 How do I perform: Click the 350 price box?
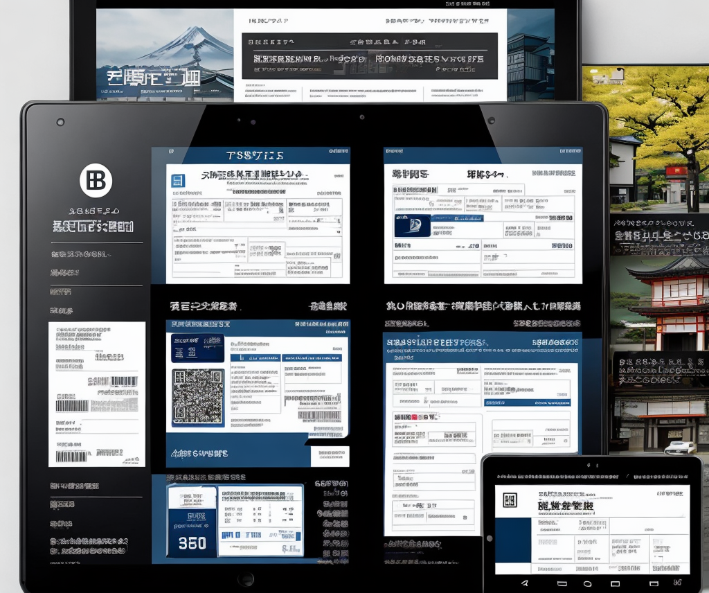coord(192,542)
